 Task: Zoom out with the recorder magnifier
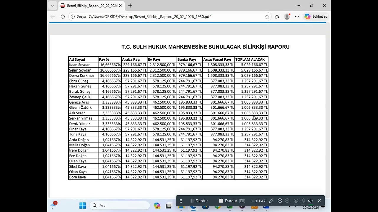coord(287,201)
